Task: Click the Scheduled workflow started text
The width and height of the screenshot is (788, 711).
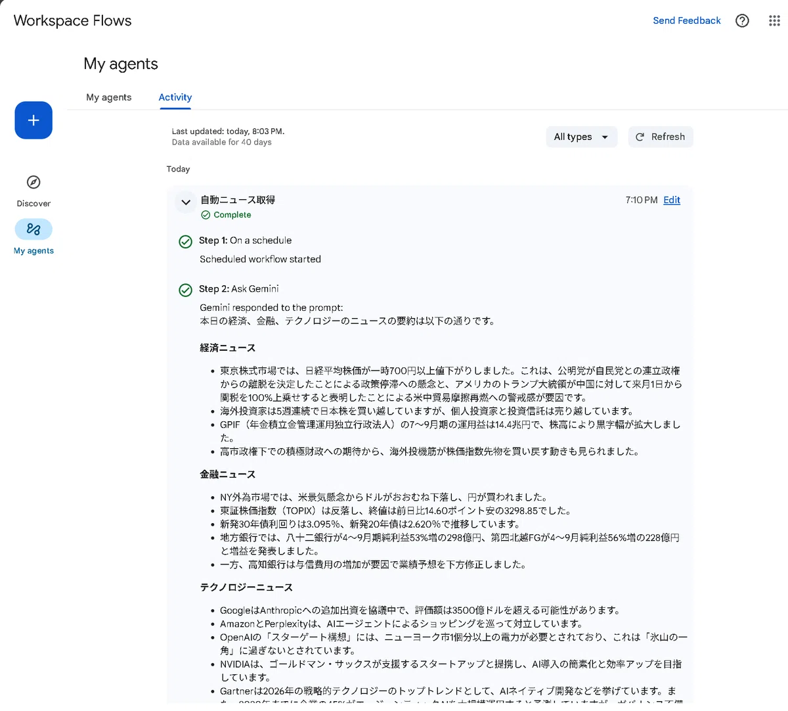Action: click(260, 259)
